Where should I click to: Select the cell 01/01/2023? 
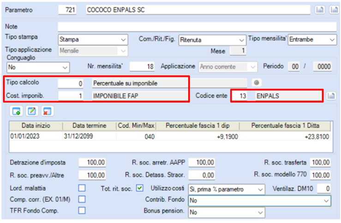(36, 136)
